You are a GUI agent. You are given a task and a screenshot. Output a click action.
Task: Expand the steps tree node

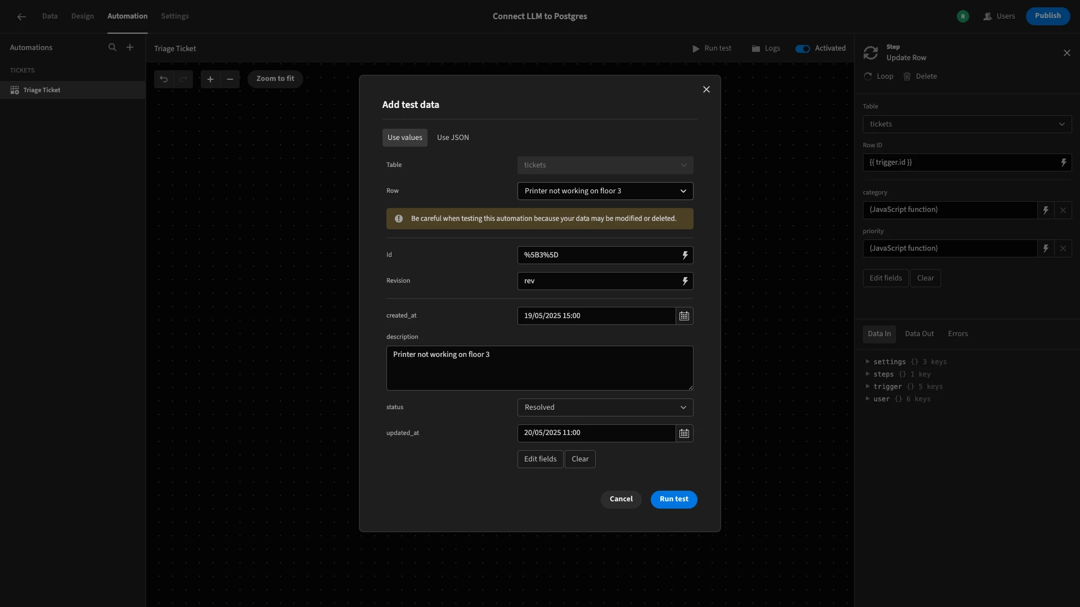tap(868, 374)
